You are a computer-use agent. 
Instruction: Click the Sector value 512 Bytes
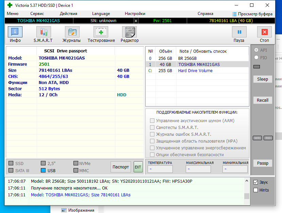[x=49, y=89]
